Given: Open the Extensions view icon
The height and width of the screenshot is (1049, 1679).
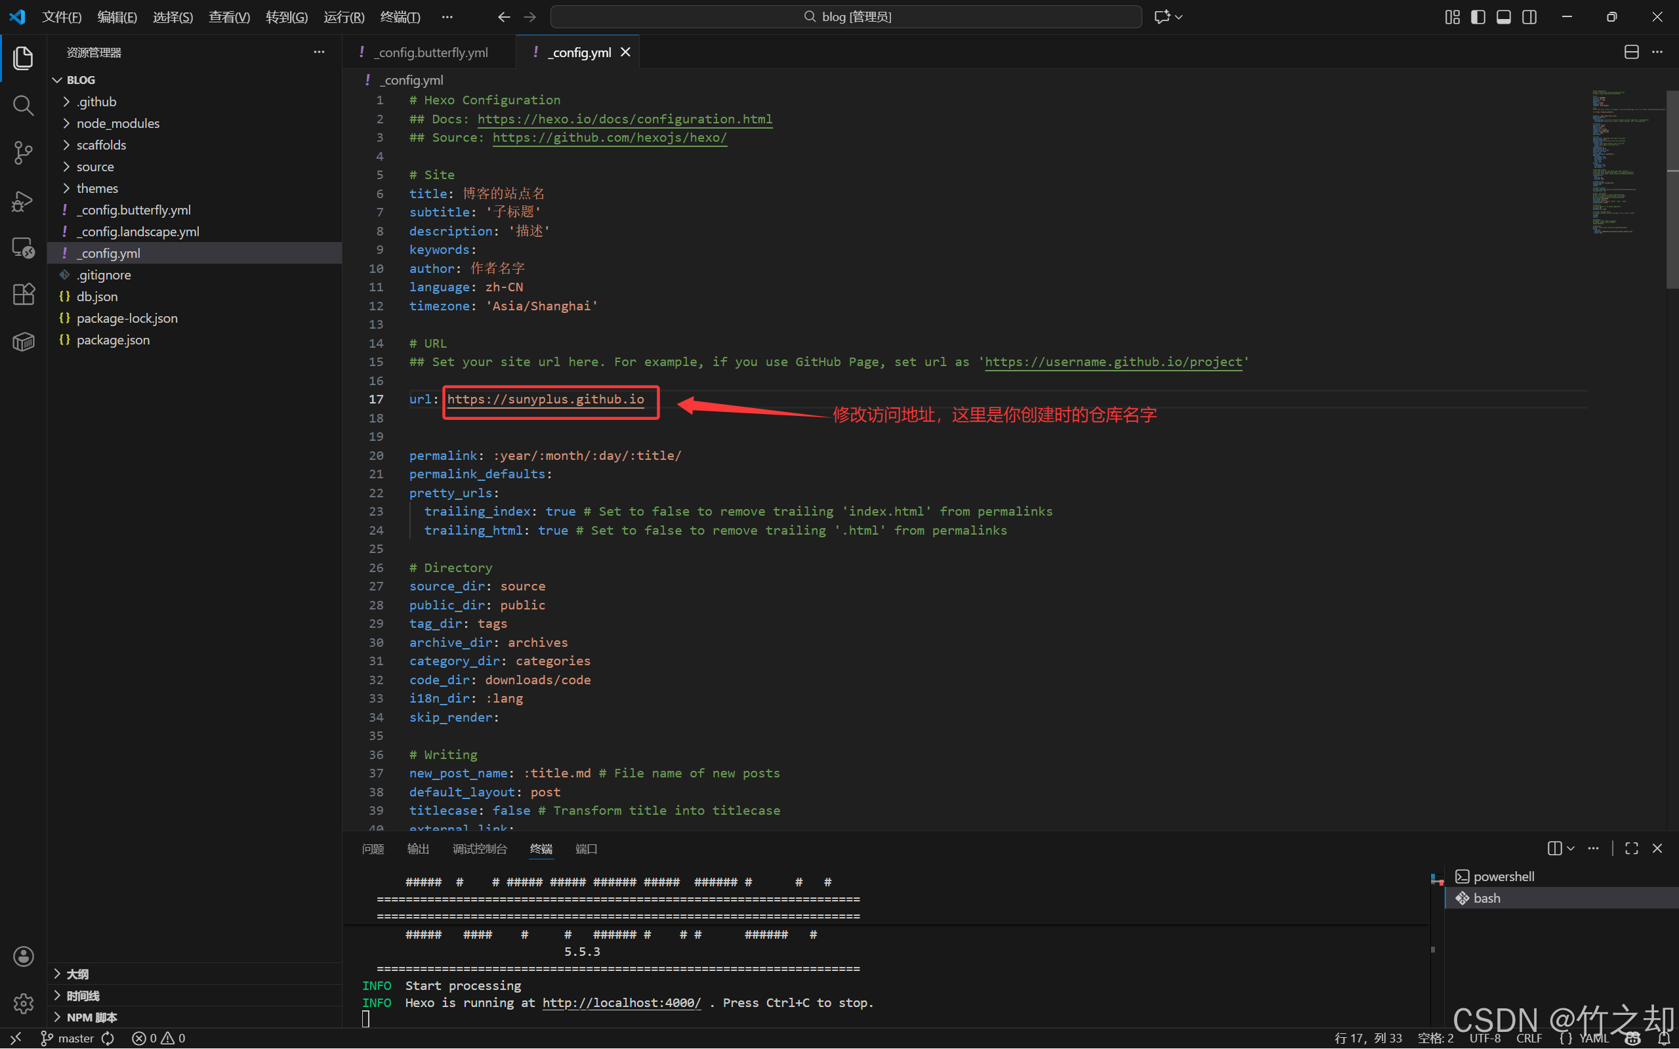Looking at the screenshot, I should click(23, 294).
